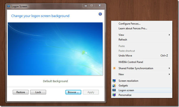Choose Logon screen from context menu
Screen dimensions: 179x107
point(142,90)
